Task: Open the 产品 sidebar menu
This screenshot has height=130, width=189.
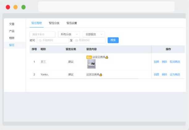Action: 12,31
